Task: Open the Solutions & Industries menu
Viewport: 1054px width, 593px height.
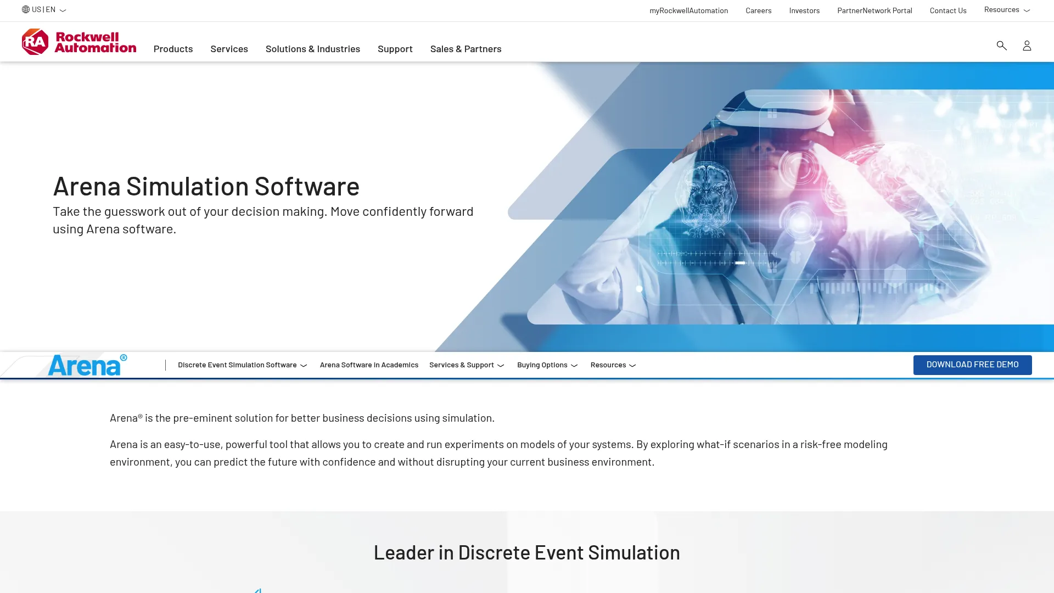Action: coord(313,49)
